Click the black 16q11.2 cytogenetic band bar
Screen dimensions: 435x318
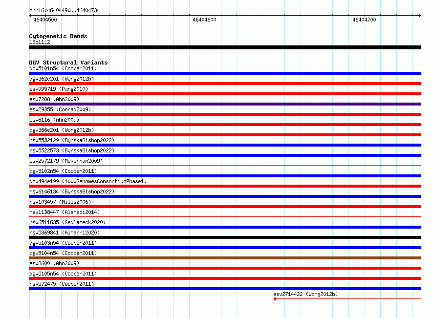click(225, 47)
